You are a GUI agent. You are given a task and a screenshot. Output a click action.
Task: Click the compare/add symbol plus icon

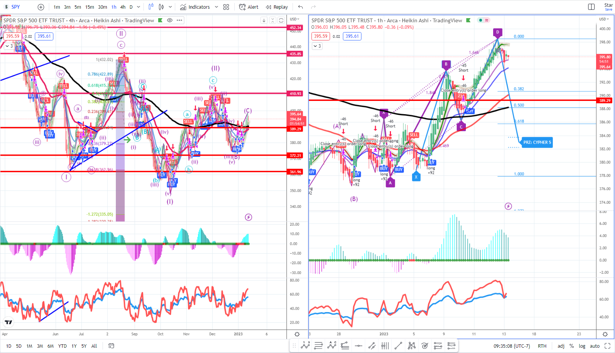coord(41,7)
